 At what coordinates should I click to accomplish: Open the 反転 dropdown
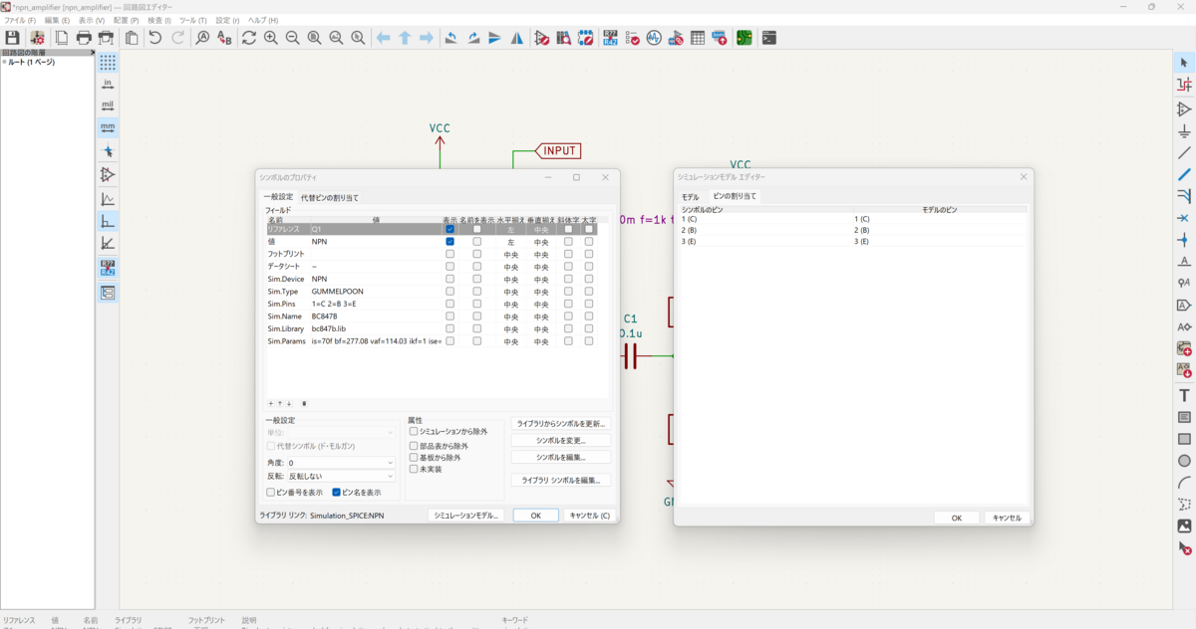(341, 477)
